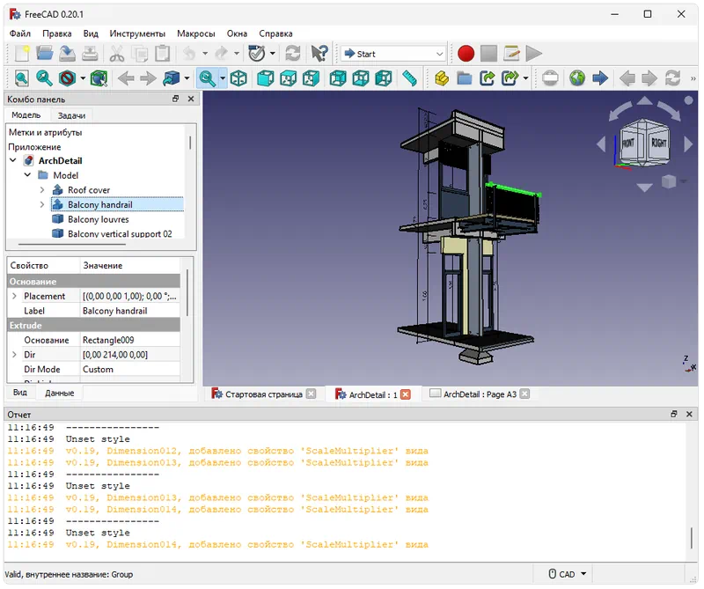
Task: Fit all content in the view
Action: pos(21,78)
